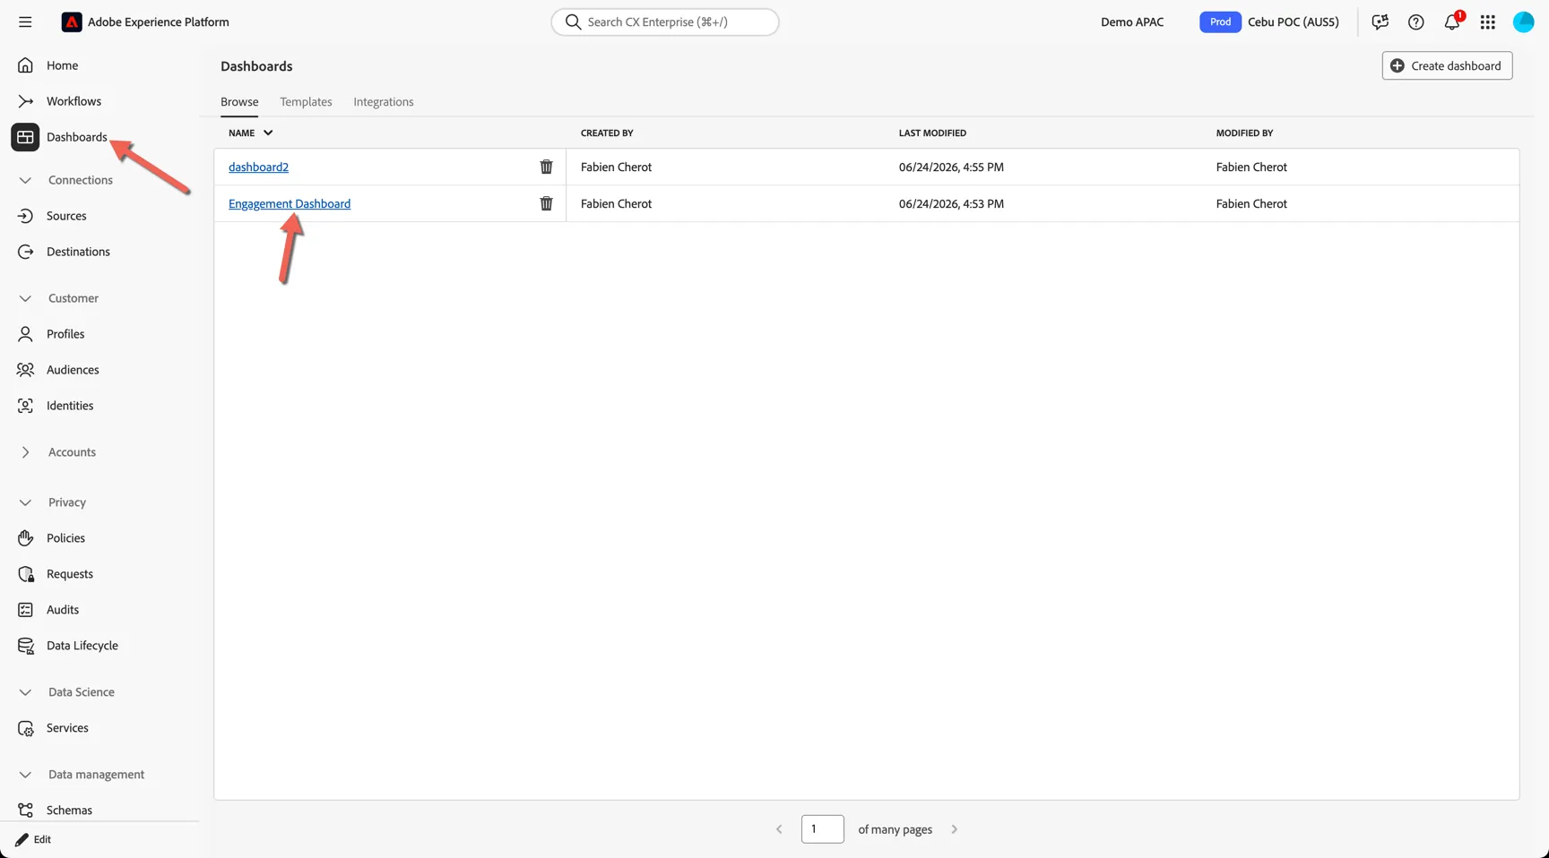Click the Create dashboard button
The height and width of the screenshot is (858, 1549).
pos(1447,65)
